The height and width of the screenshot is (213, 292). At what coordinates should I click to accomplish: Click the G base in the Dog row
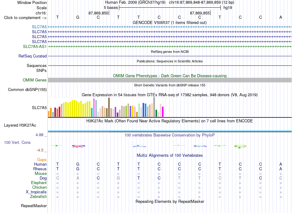(x=118, y=178)
